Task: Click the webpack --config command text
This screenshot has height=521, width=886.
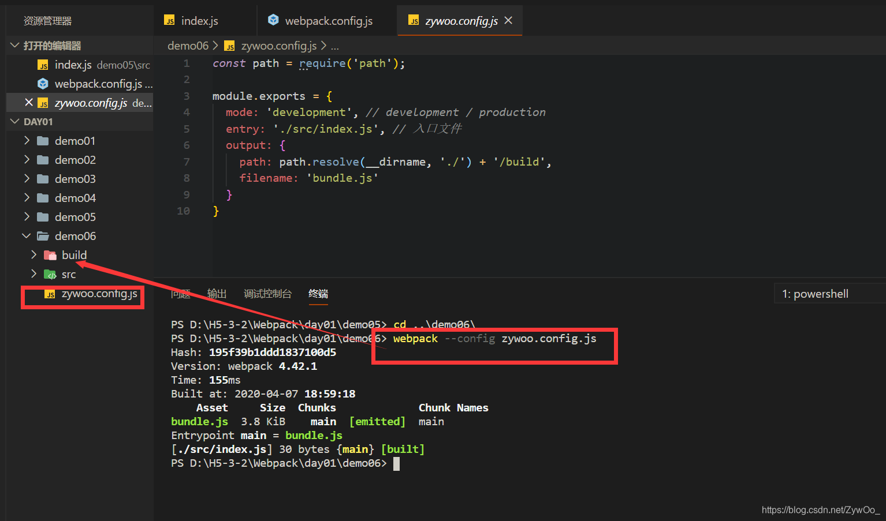Action: point(444,338)
